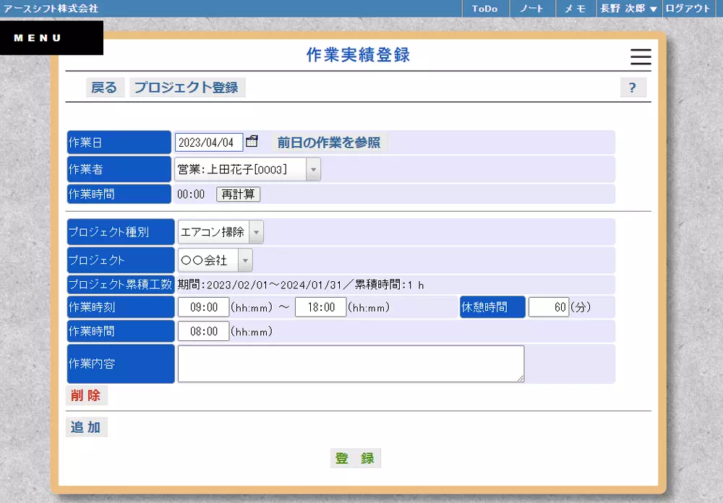Viewport: 723px width, 503px height.
Task: Open the calendar icon next to 作業日
Action: [x=252, y=142]
